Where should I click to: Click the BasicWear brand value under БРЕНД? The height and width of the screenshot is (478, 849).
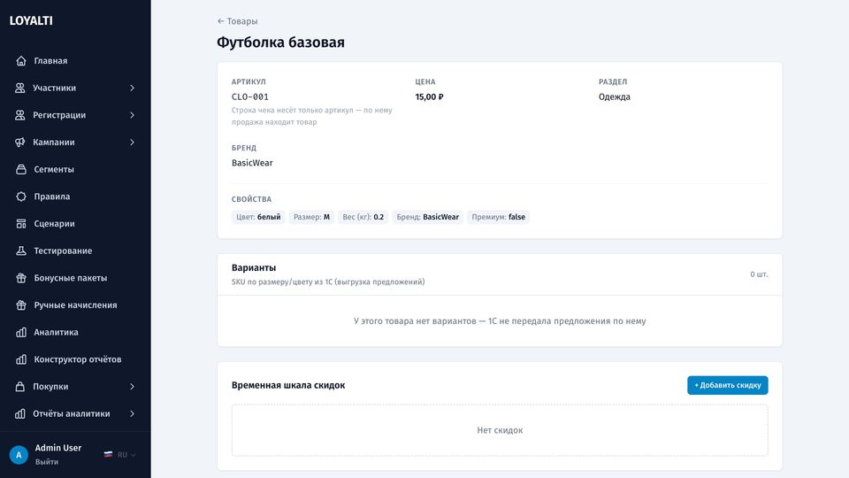tap(252, 163)
